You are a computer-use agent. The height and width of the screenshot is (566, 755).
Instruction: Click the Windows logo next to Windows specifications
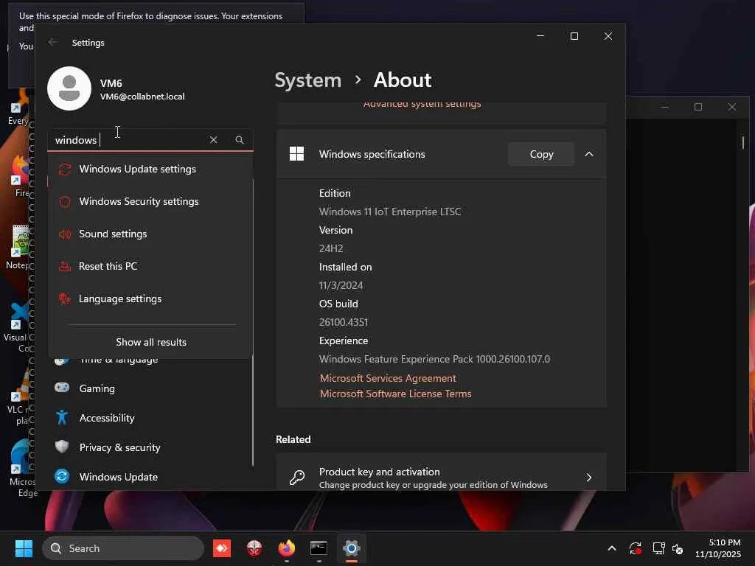[296, 154]
